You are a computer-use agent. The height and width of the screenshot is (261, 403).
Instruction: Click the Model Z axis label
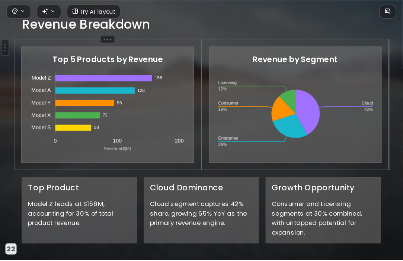[41, 78]
